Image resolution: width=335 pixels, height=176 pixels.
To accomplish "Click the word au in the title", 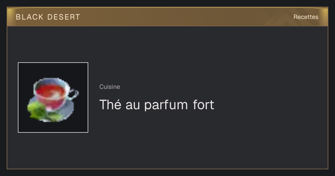I will tap(133, 106).
